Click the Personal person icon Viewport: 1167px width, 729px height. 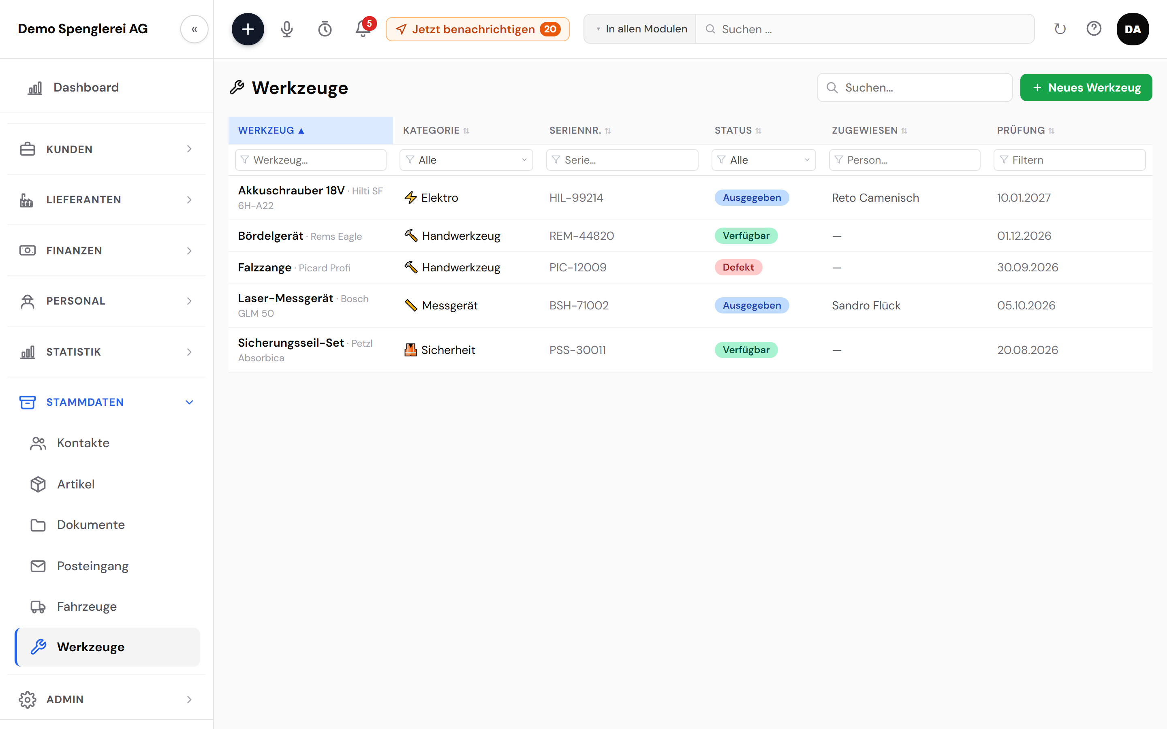point(28,301)
